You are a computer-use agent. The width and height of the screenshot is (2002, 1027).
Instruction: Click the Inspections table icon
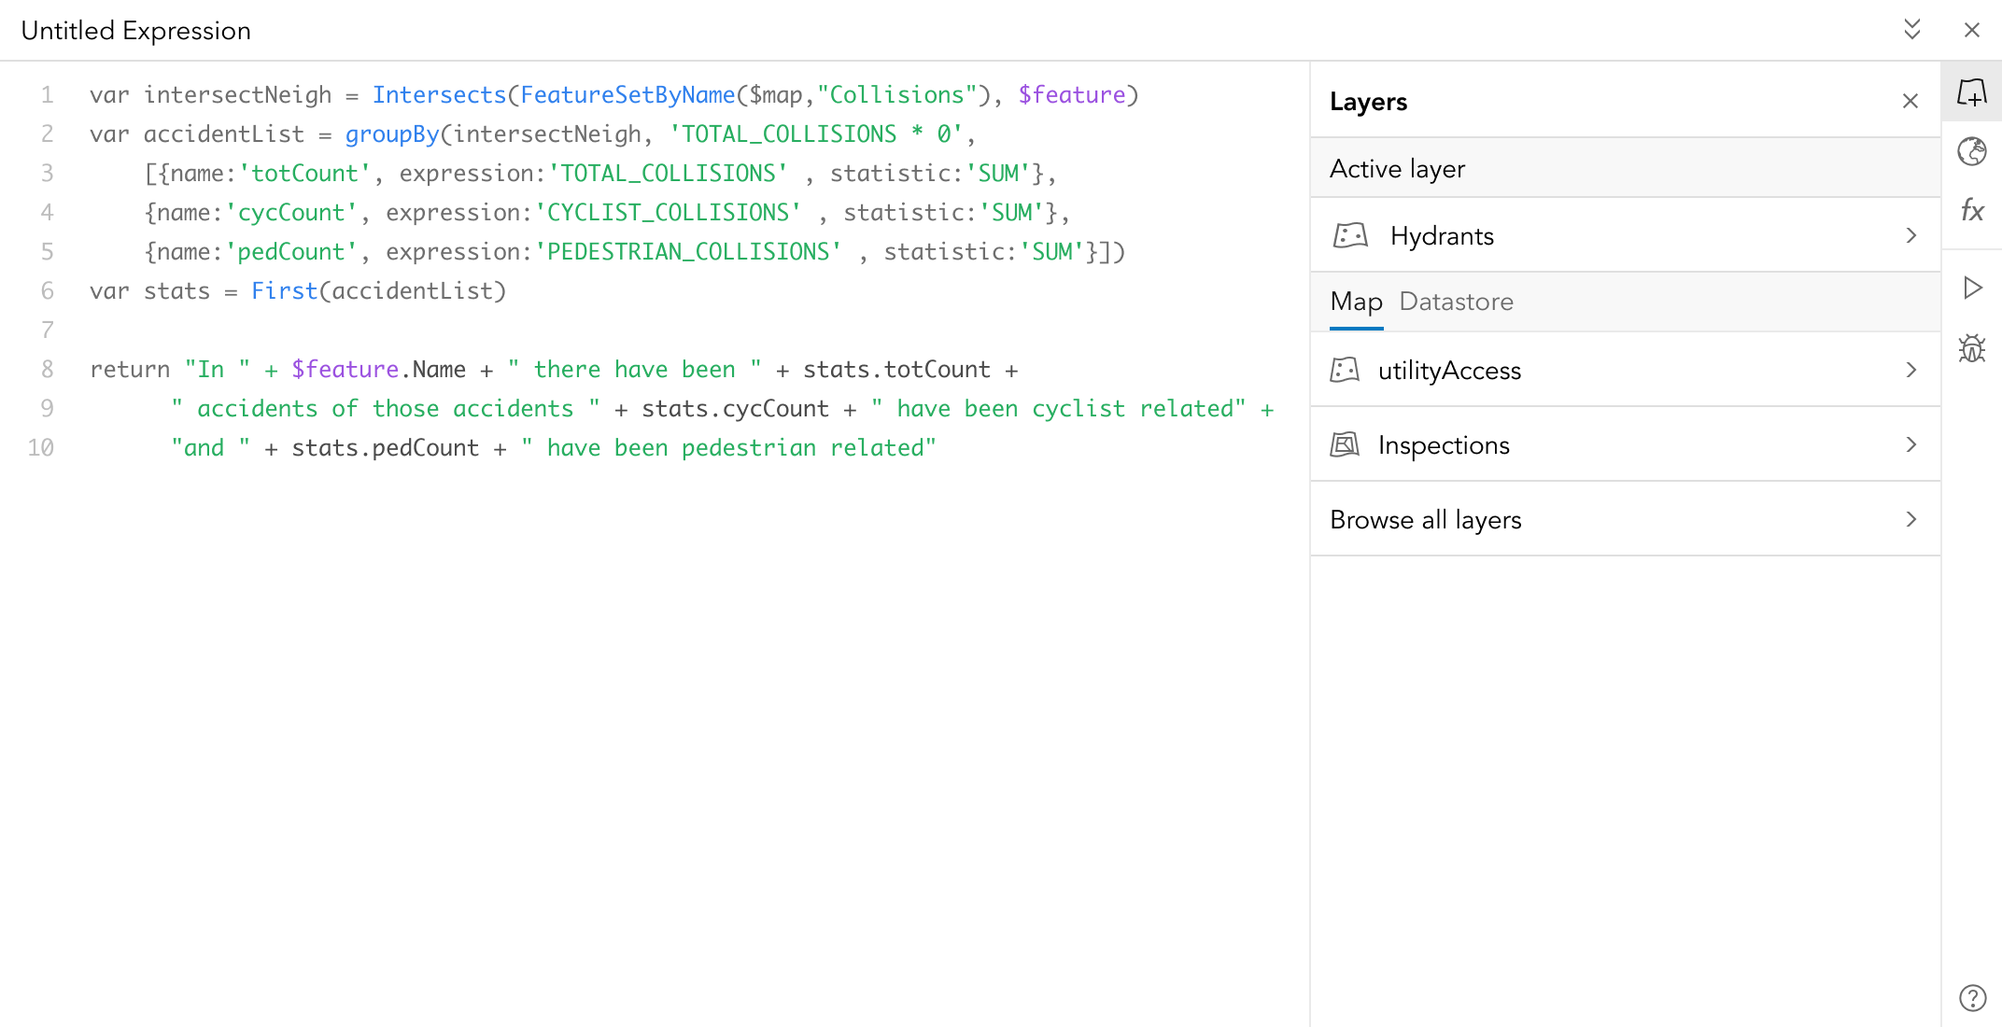click(1345, 444)
